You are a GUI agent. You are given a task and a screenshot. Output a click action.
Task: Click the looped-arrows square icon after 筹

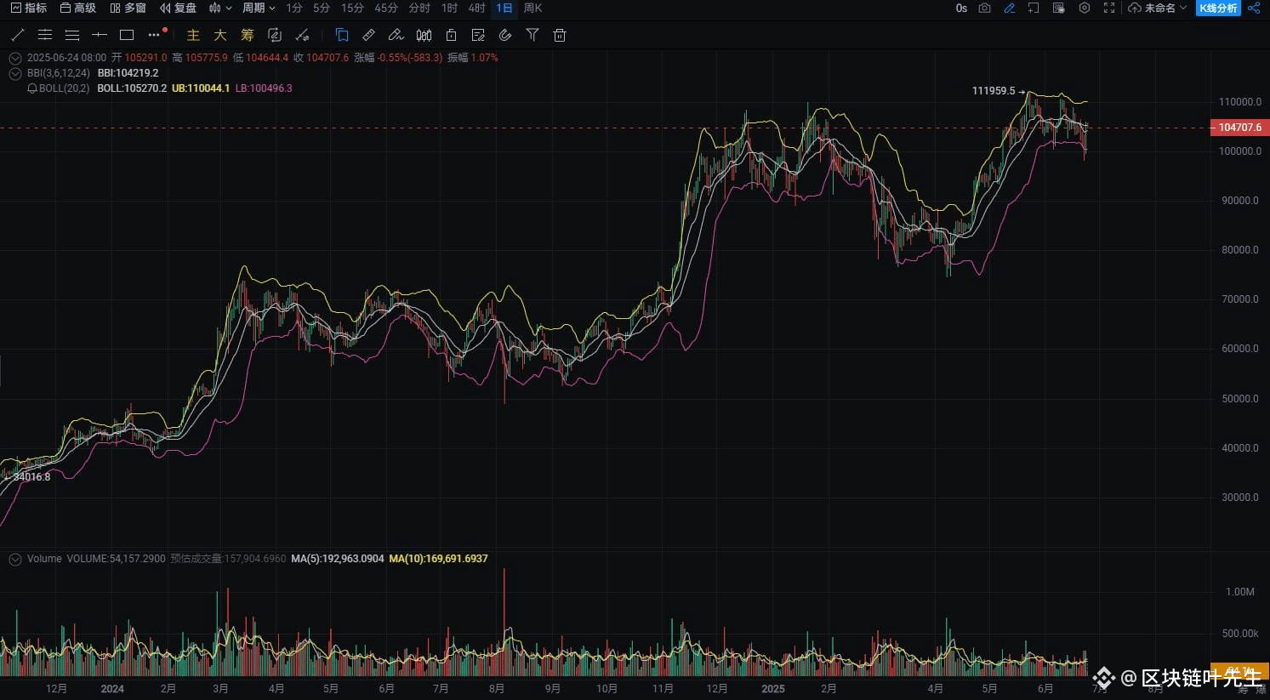click(275, 35)
